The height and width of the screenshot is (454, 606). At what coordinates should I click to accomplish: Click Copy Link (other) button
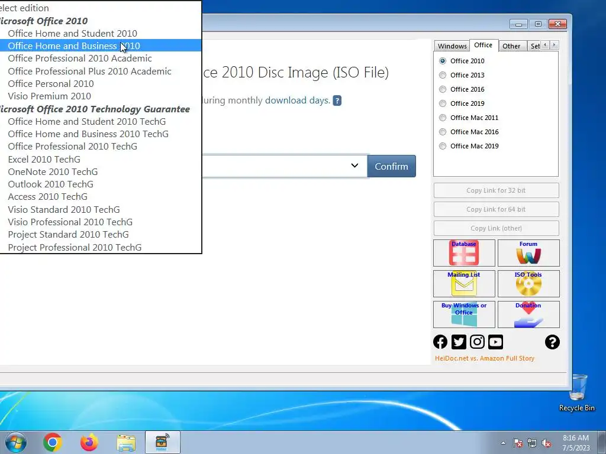click(x=497, y=228)
